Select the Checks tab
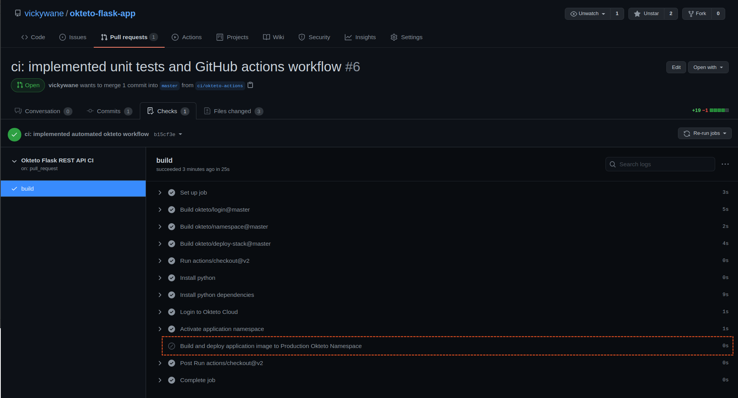The width and height of the screenshot is (738, 398). (x=168, y=111)
